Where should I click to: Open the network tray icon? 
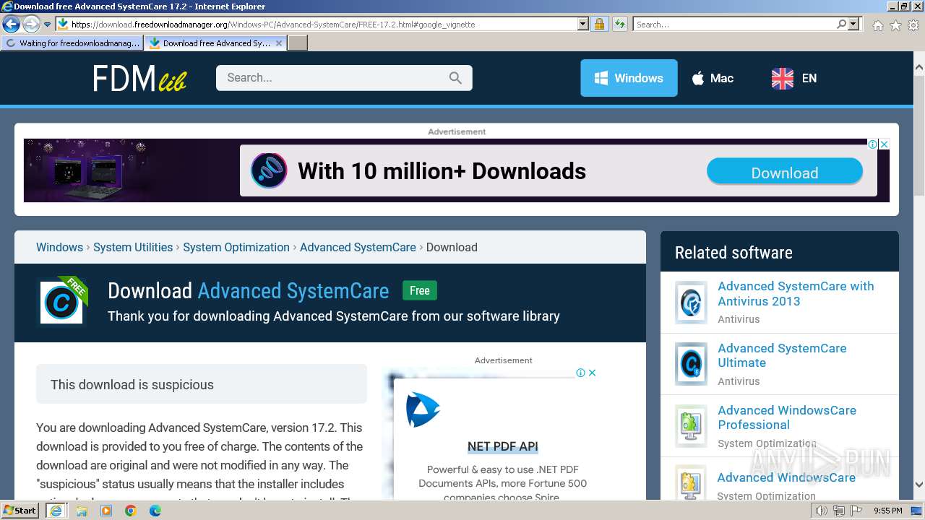[x=839, y=511]
